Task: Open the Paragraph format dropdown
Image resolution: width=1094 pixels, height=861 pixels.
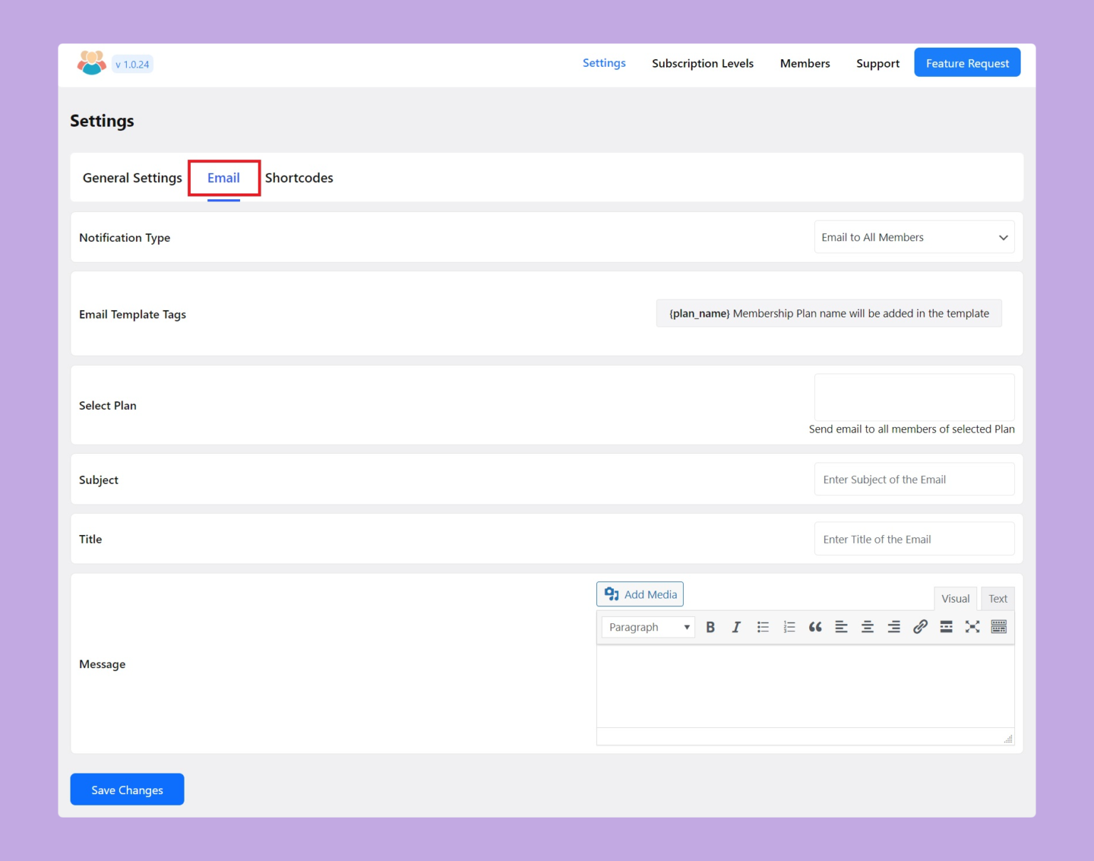Action: [647, 627]
